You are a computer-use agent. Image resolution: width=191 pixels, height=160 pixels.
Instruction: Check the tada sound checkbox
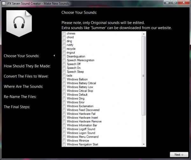tap(64, 76)
